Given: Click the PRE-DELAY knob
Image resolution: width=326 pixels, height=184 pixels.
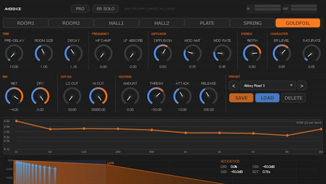Looking at the screenshot, I should point(14,53).
